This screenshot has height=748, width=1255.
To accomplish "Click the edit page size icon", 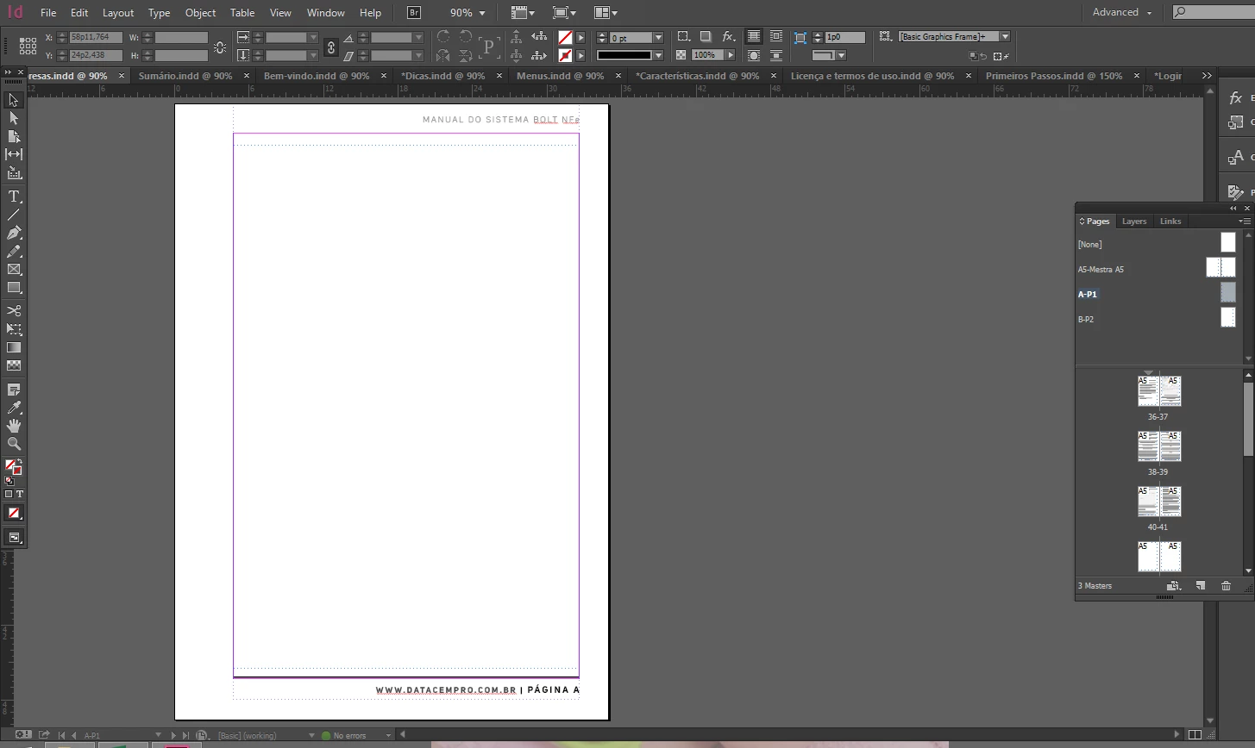I will coord(1173,586).
